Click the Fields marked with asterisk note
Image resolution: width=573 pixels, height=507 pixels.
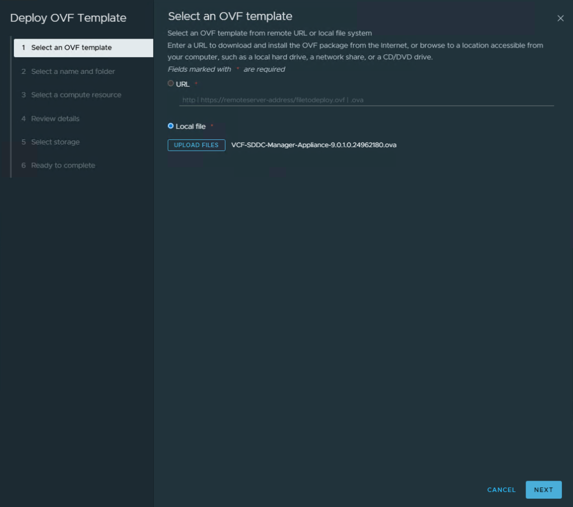pos(226,69)
